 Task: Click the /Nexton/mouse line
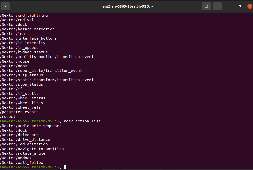click(x=15, y=61)
